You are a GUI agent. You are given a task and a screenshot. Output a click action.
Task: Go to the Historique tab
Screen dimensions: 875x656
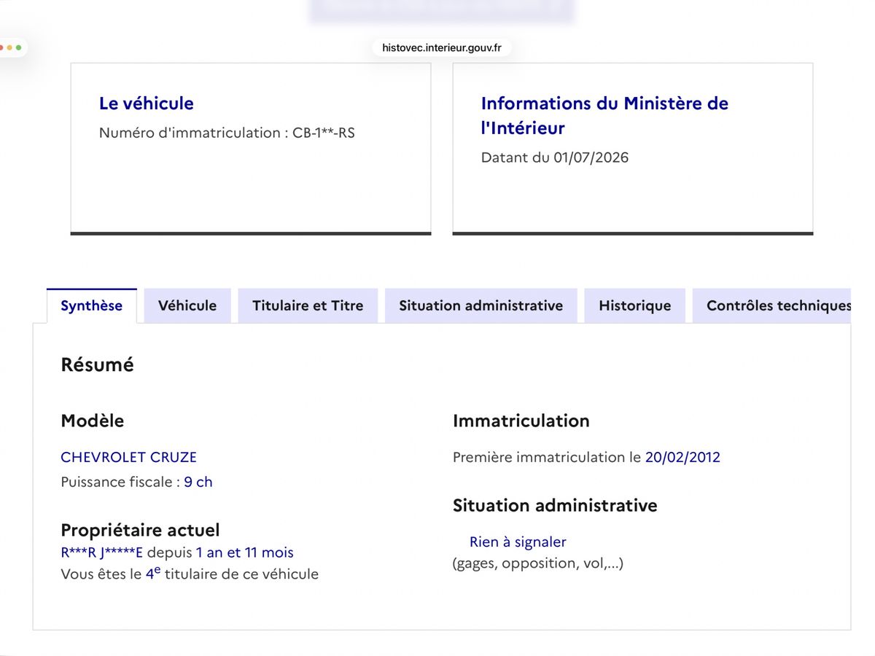pos(634,305)
